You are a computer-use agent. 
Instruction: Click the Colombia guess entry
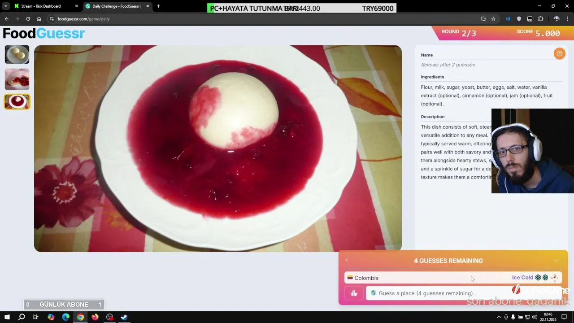(x=453, y=278)
